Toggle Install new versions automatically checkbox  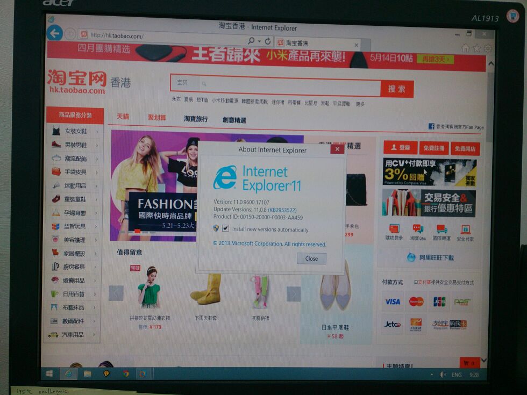(225, 228)
